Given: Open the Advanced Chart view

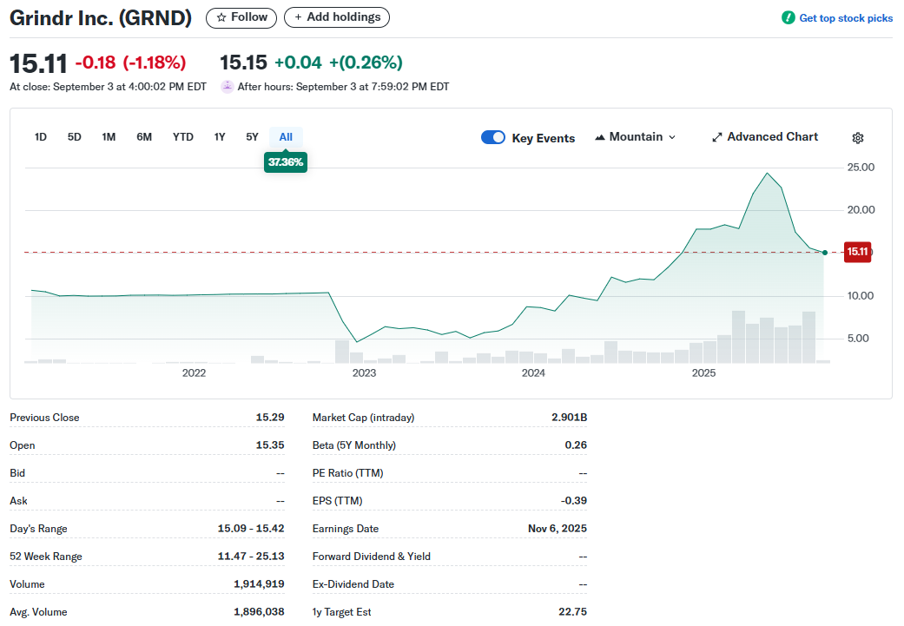Looking at the screenshot, I should [x=765, y=137].
